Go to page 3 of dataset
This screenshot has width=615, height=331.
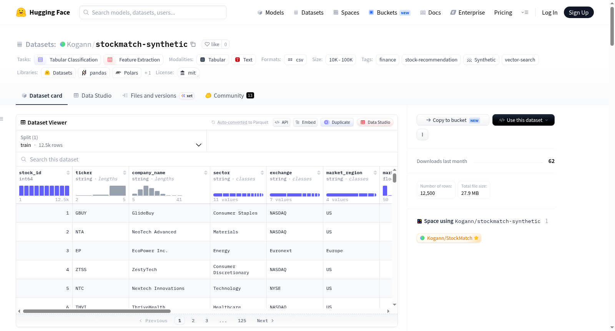coord(207,321)
